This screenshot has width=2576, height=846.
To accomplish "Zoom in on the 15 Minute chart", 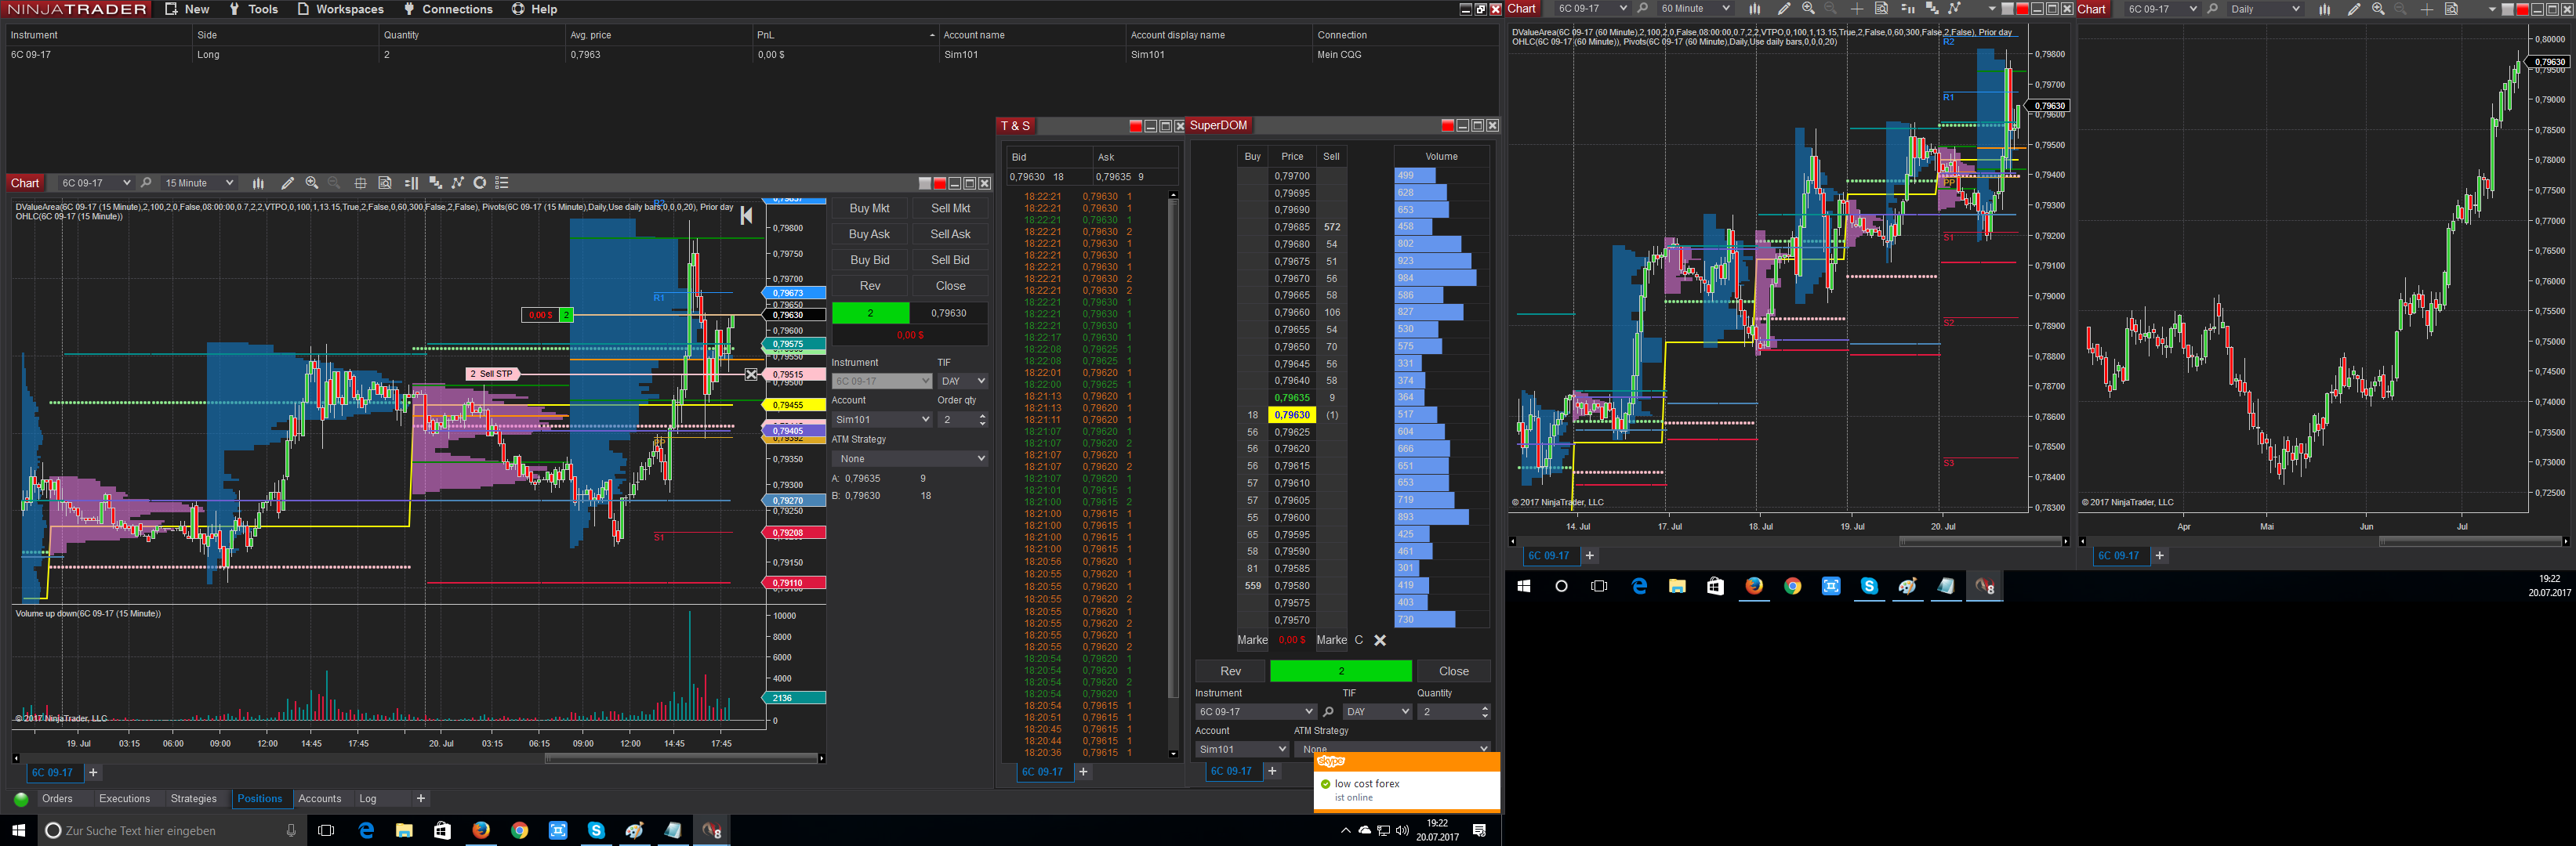I will (312, 183).
